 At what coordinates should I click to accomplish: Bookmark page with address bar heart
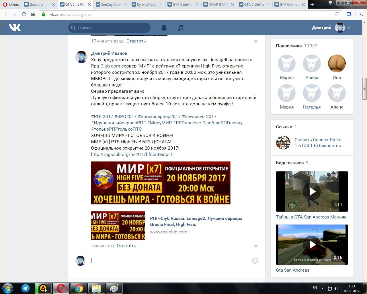pyautogui.click(x=337, y=14)
